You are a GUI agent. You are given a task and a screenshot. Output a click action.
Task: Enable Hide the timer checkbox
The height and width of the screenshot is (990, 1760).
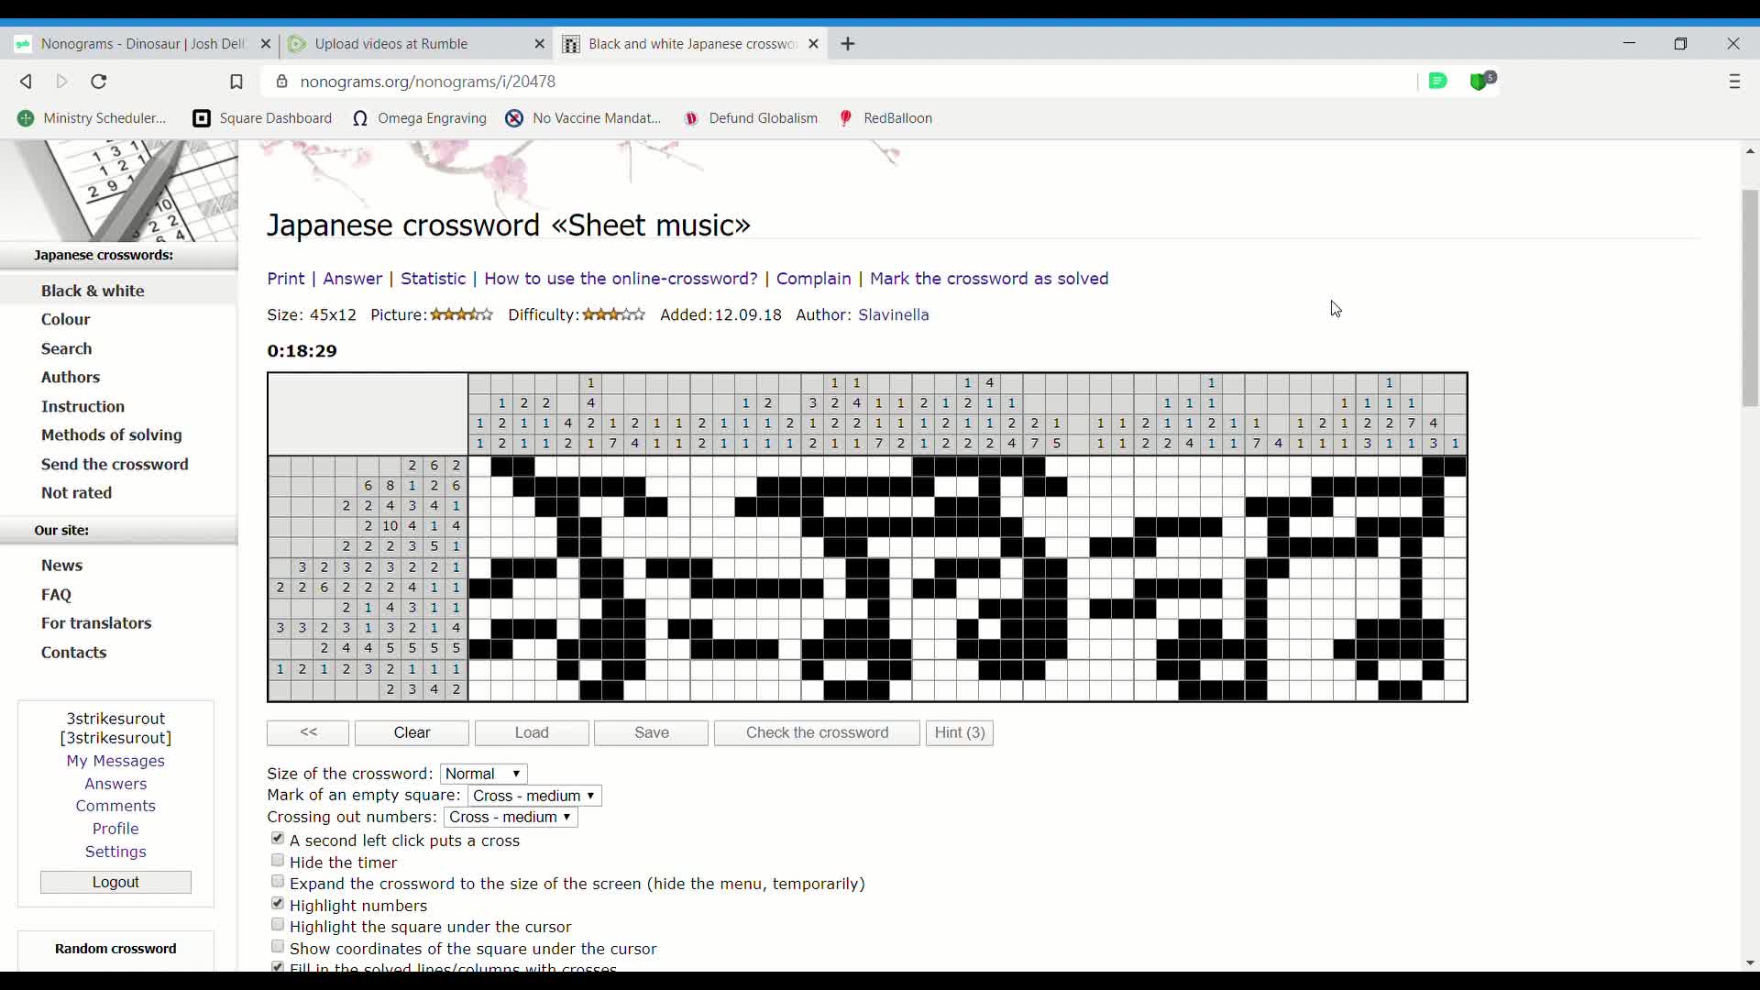tap(278, 861)
